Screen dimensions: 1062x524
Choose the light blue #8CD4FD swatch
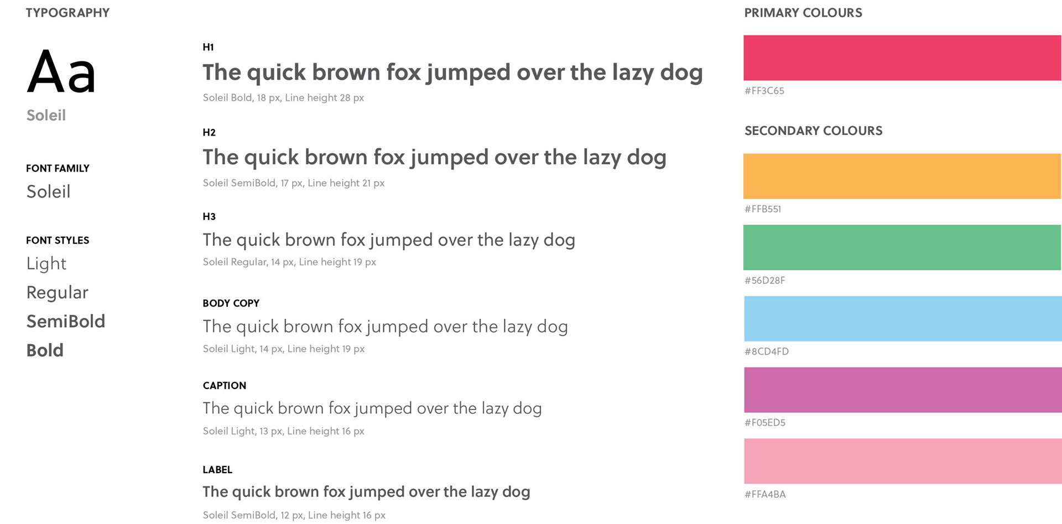903,319
